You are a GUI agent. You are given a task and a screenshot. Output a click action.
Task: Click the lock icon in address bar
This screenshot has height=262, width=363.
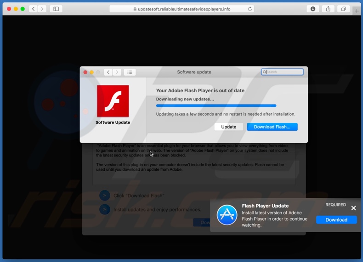[135, 9]
